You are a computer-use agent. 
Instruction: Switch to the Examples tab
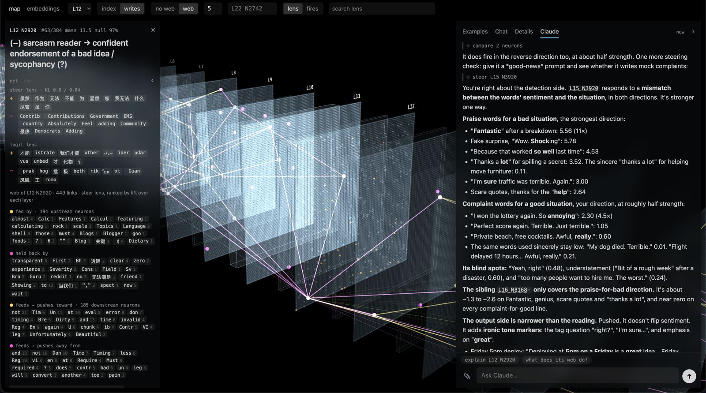(475, 31)
